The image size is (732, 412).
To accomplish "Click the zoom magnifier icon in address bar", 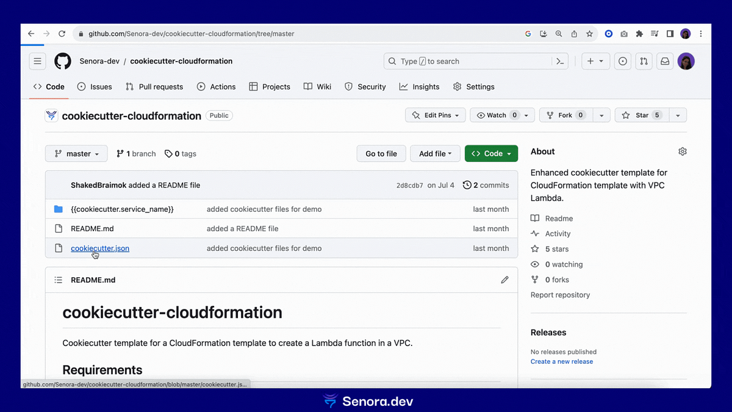I will [x=559, y=34].
